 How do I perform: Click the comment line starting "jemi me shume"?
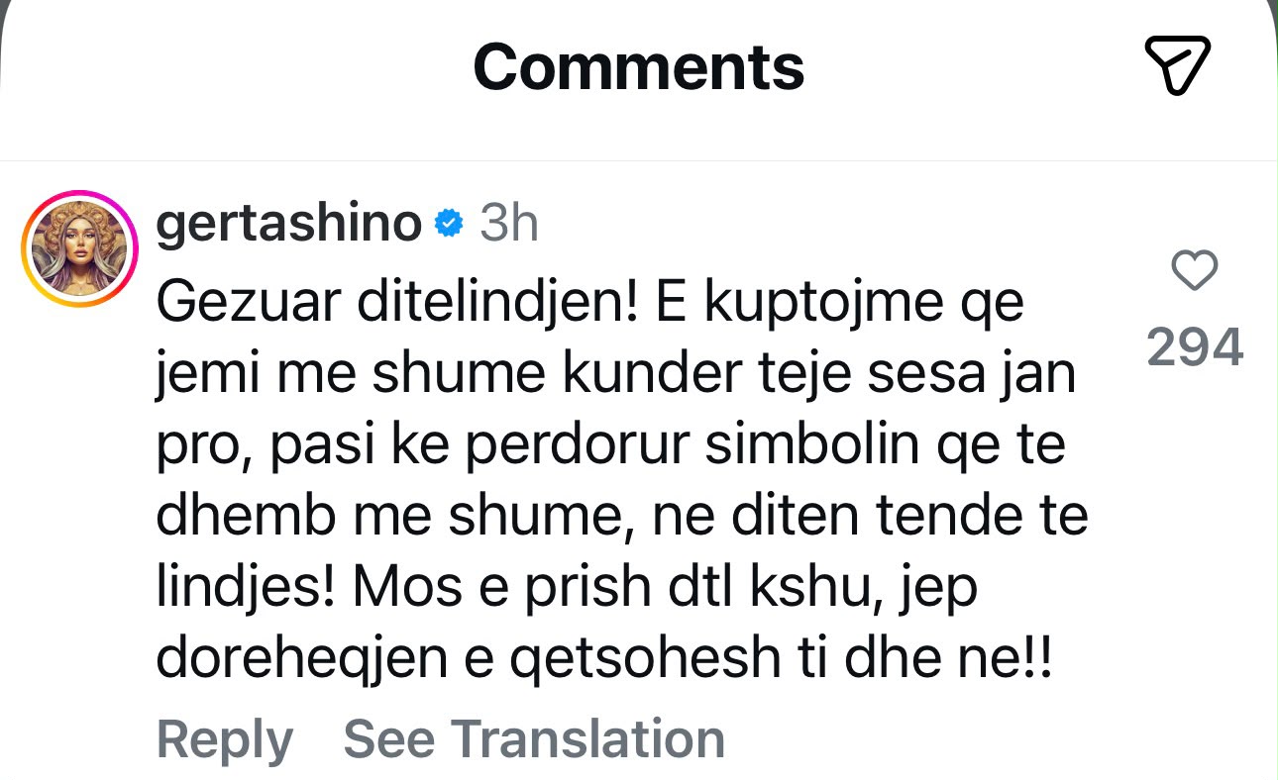pos(616,376)
